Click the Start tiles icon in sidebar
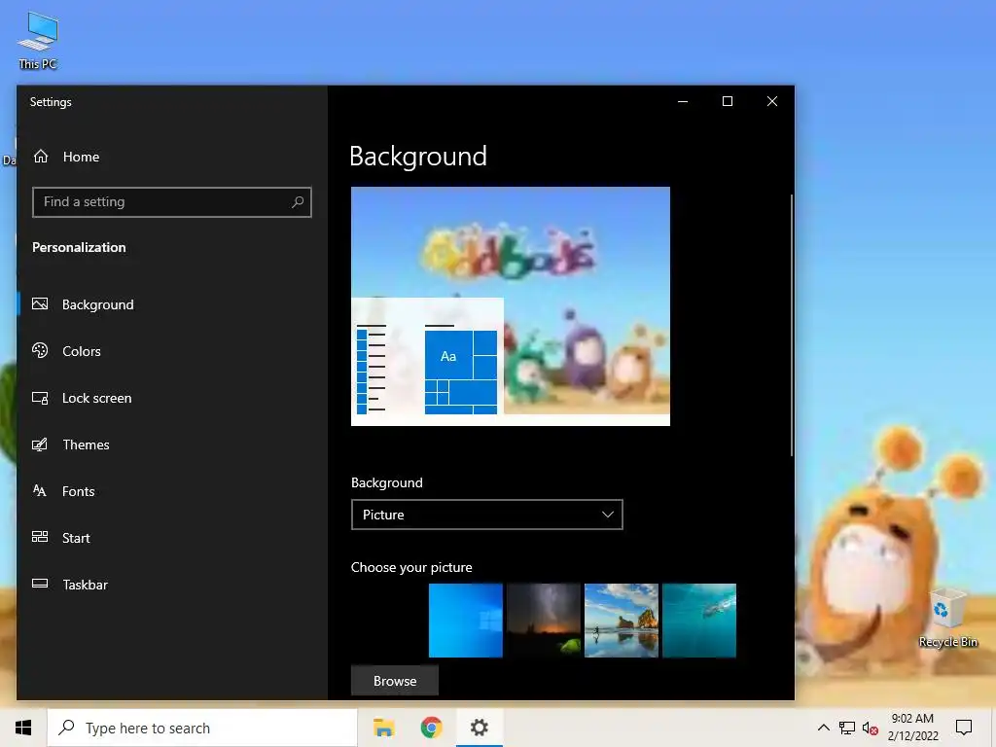The height and width of the screenshot is (747, 996). click(x=40, y=537)
